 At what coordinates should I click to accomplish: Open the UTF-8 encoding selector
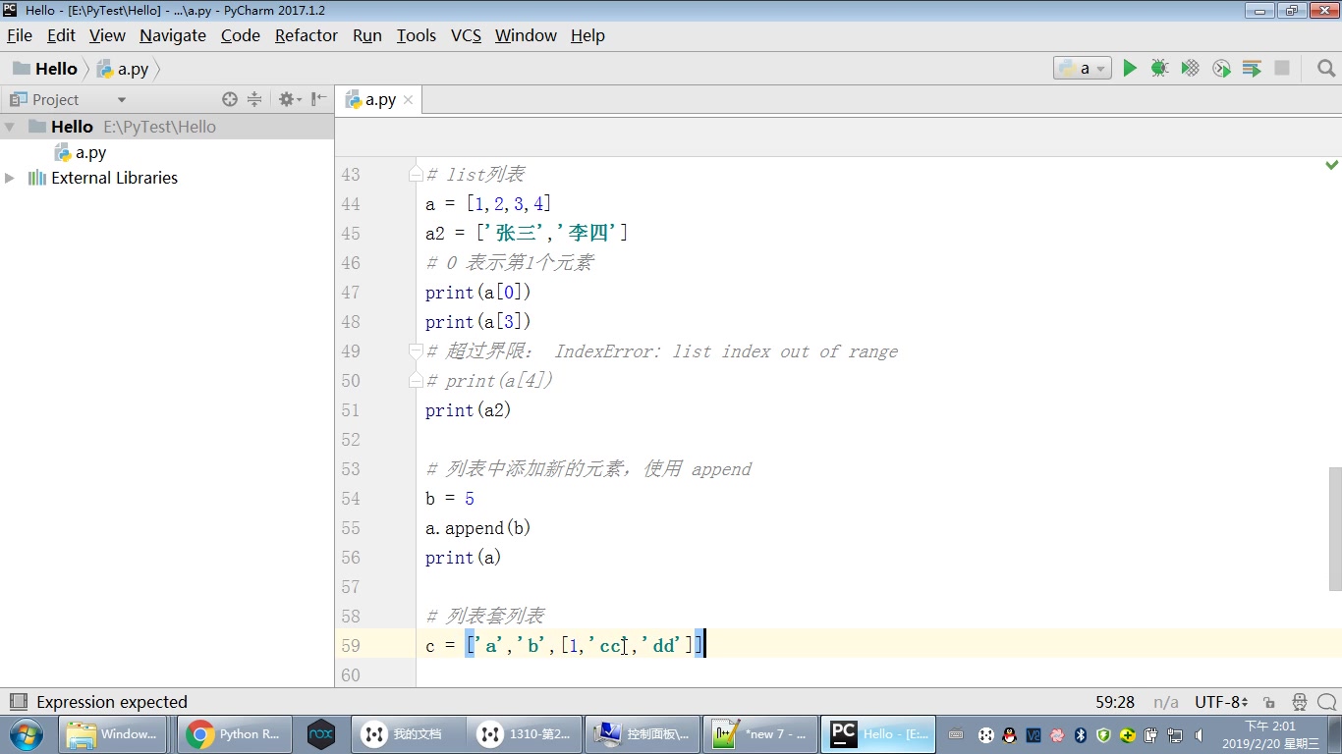pos(1216,702)
